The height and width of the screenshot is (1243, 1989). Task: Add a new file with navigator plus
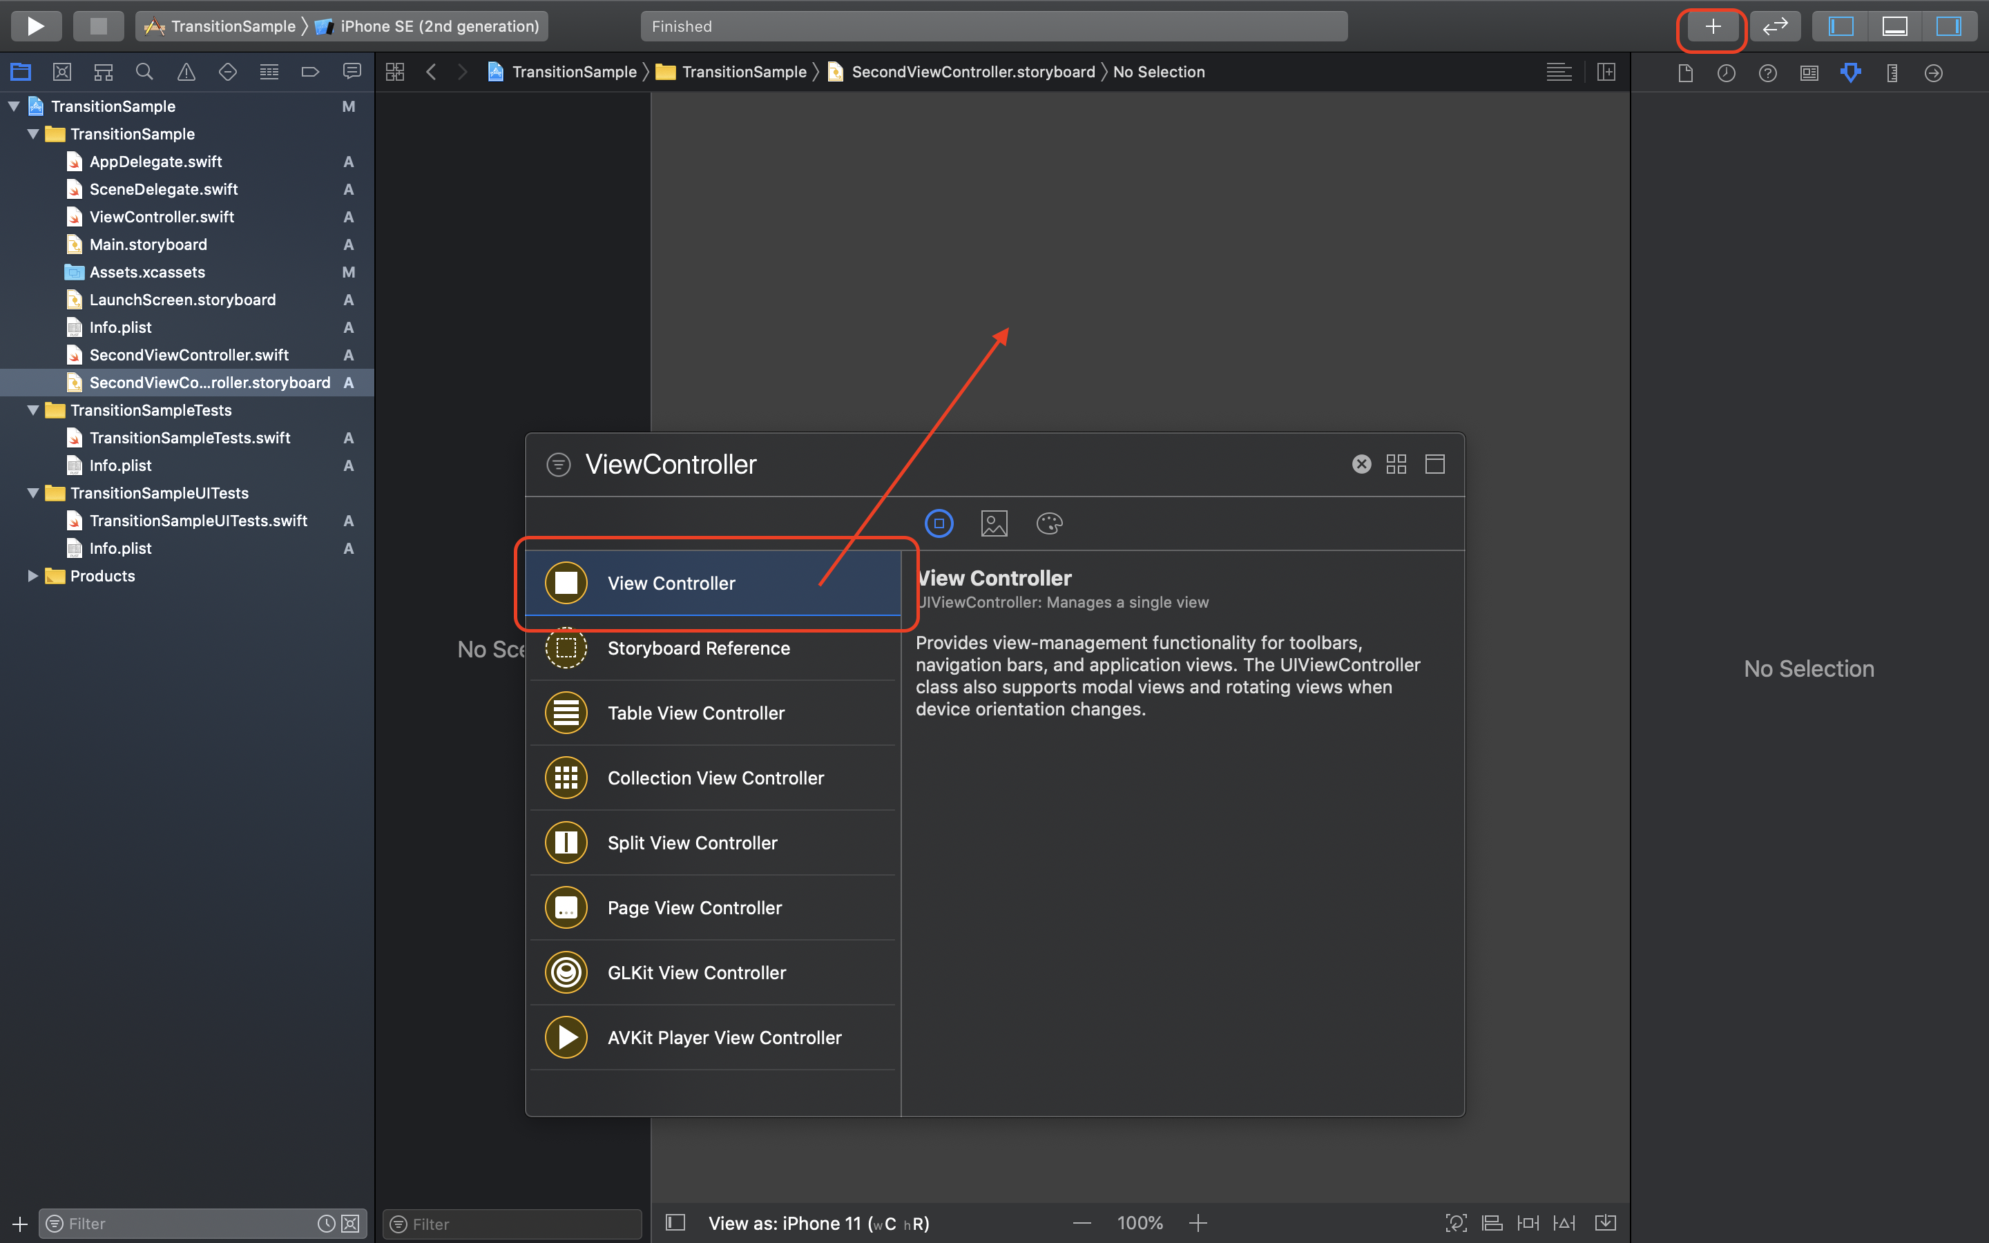click(20, 1224)
